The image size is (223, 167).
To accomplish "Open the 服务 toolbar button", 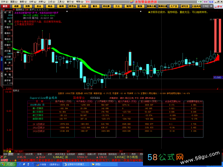I will [95, 6].
